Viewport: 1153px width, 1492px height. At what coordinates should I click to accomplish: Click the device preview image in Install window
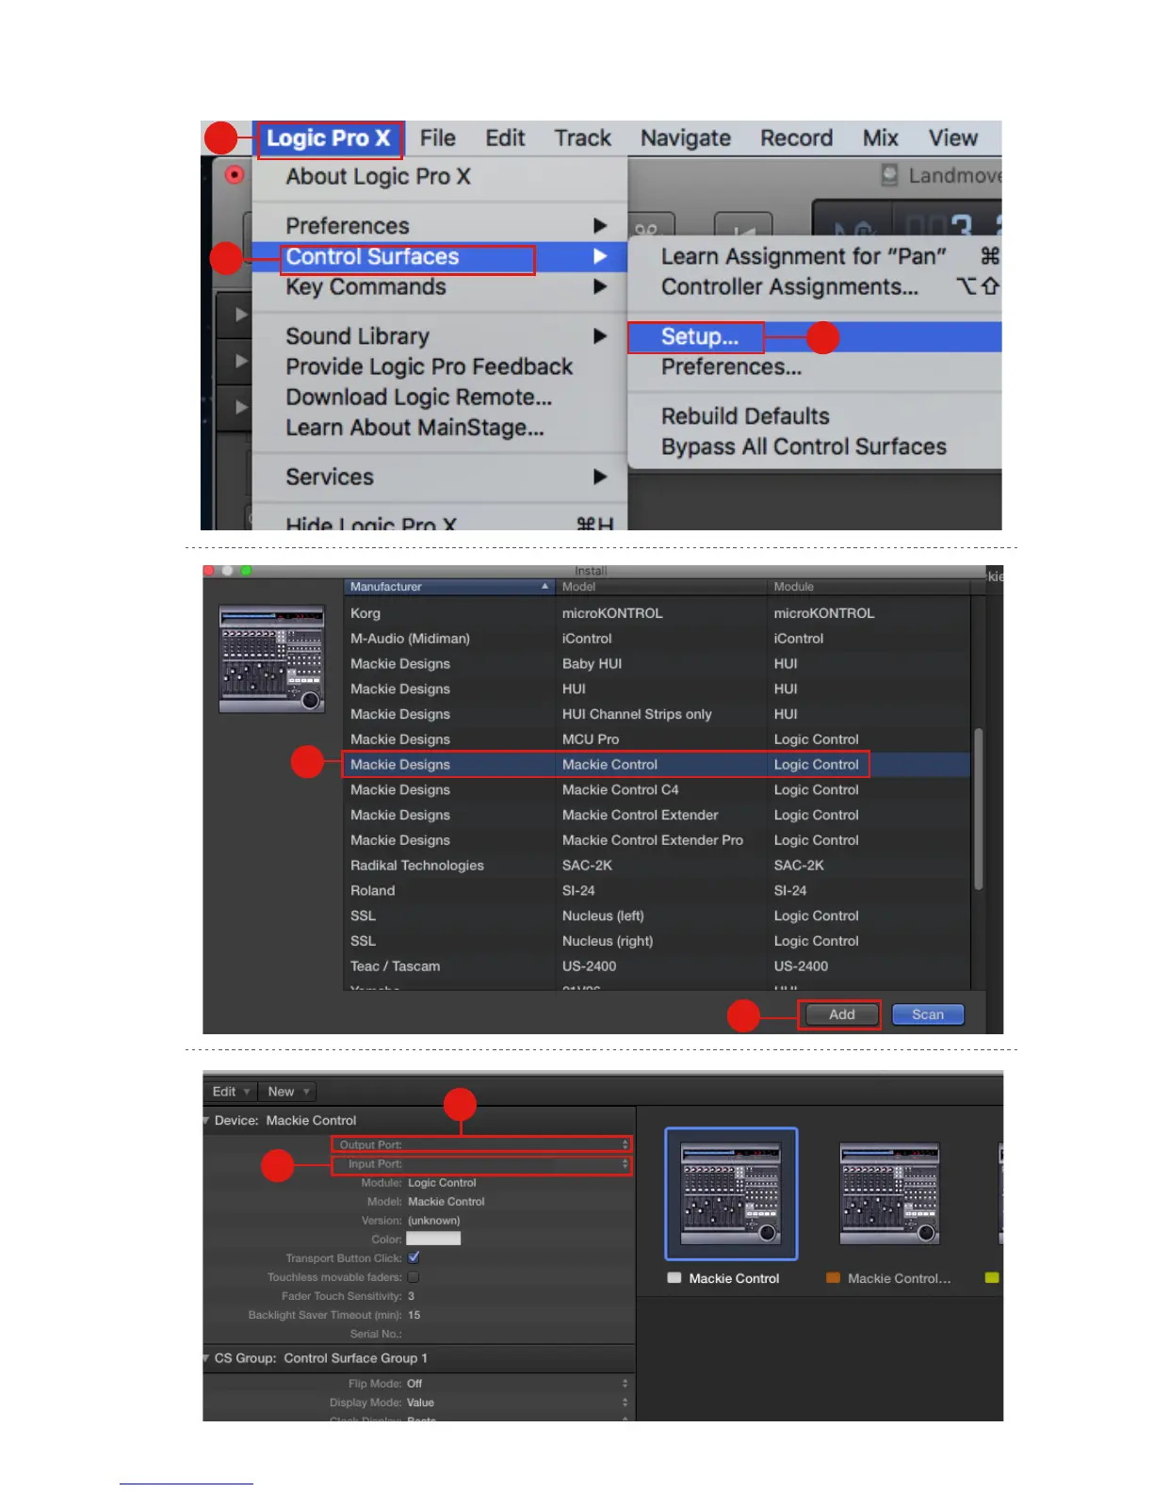272,658
